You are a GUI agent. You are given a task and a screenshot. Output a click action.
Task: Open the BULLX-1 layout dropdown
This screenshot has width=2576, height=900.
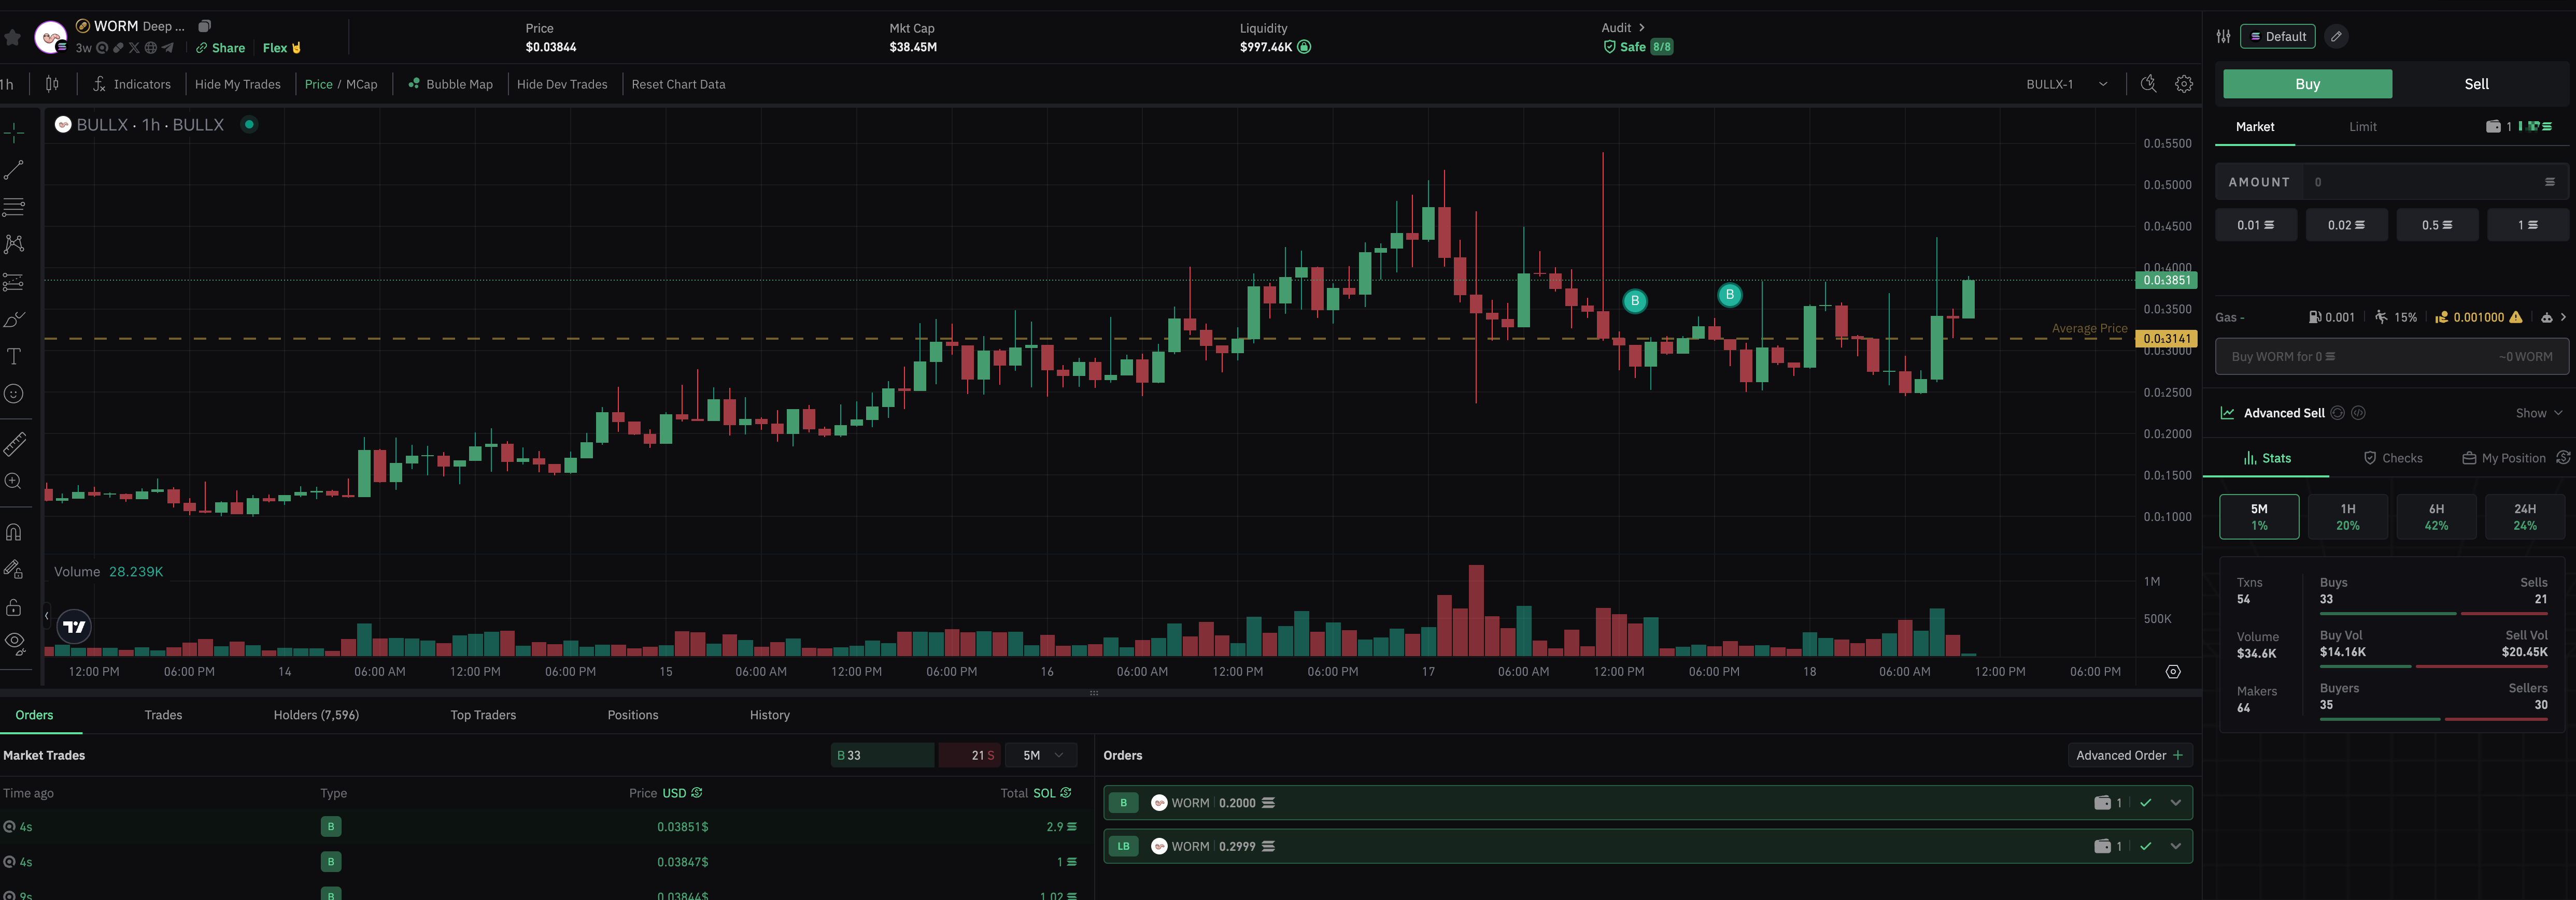[x=2066, y=84]
